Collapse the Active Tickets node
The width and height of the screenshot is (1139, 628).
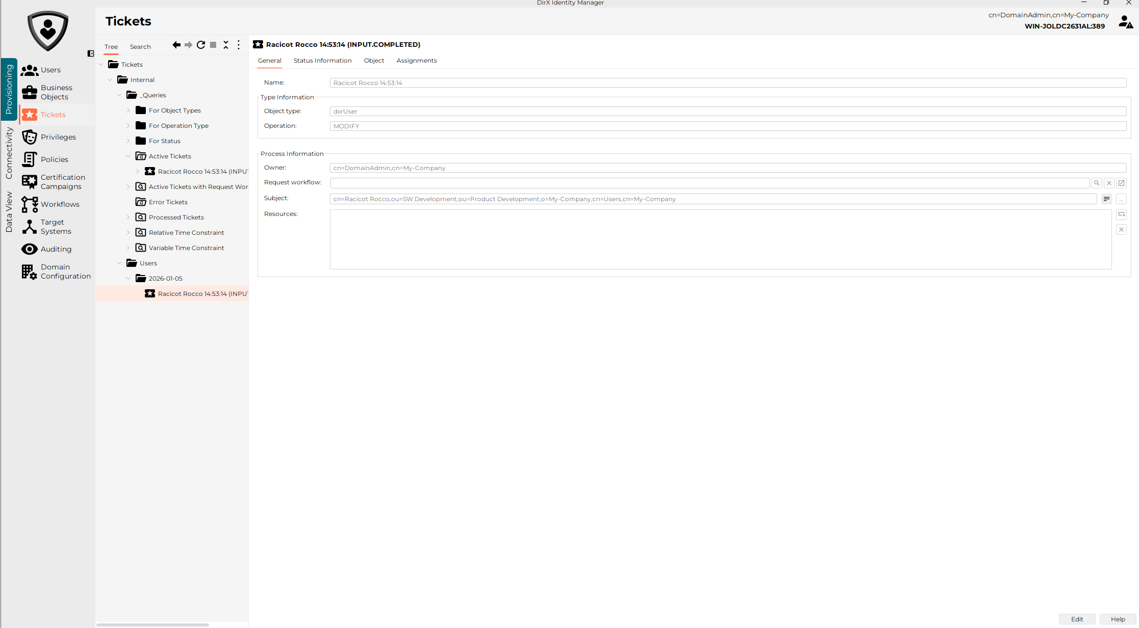pos(128,156)
